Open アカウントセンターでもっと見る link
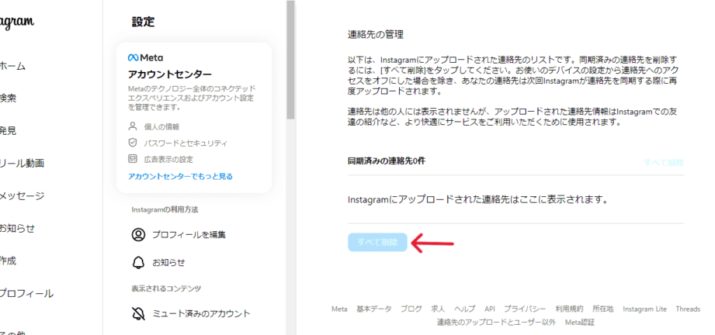The height and width of the screenshot is (335, 715). pyautogui.click(x=180, y=176)
